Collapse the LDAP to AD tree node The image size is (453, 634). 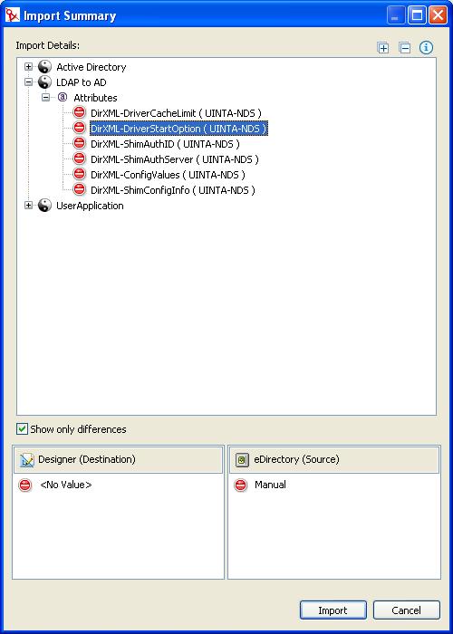pyautogui.click(x=28, y=82)
